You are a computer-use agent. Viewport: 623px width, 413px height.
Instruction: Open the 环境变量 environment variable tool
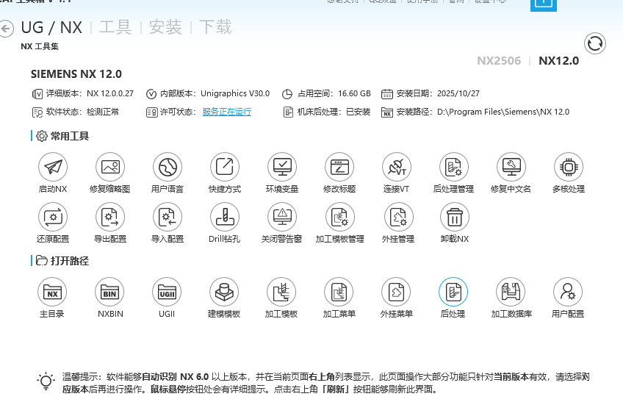(x=282, y=167)
